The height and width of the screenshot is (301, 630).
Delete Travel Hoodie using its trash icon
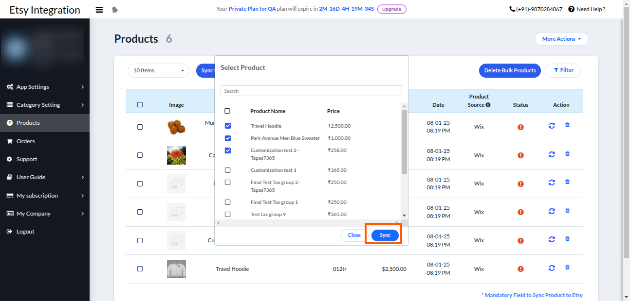click(567, 268)
